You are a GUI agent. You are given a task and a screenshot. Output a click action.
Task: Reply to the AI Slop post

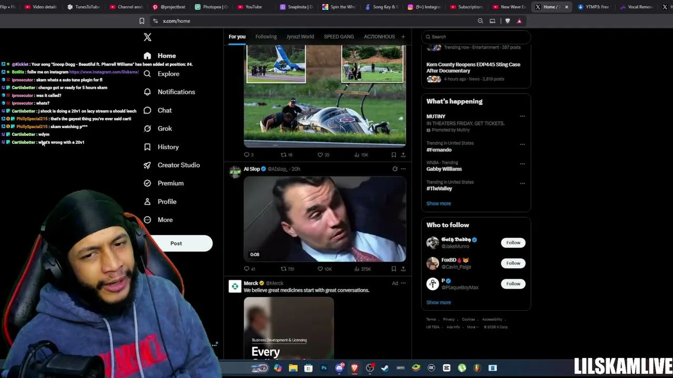pos(249,269)
